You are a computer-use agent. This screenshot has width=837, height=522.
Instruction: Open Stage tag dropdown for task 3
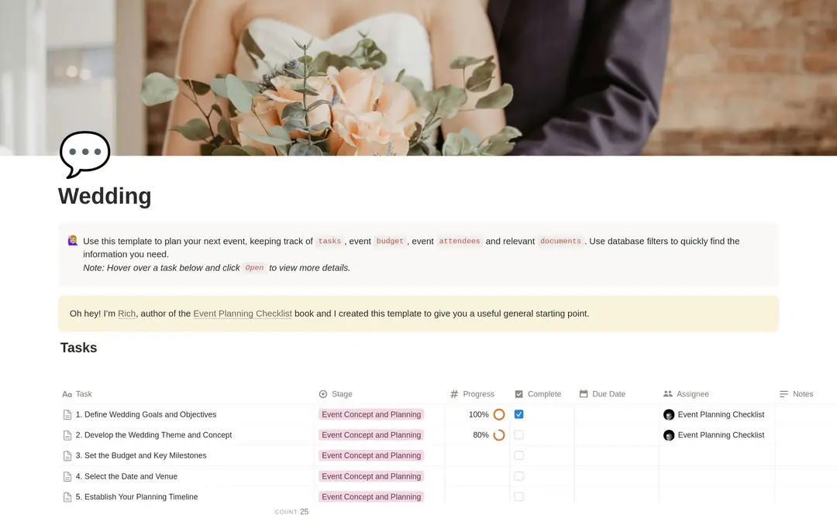coord(371,455)
